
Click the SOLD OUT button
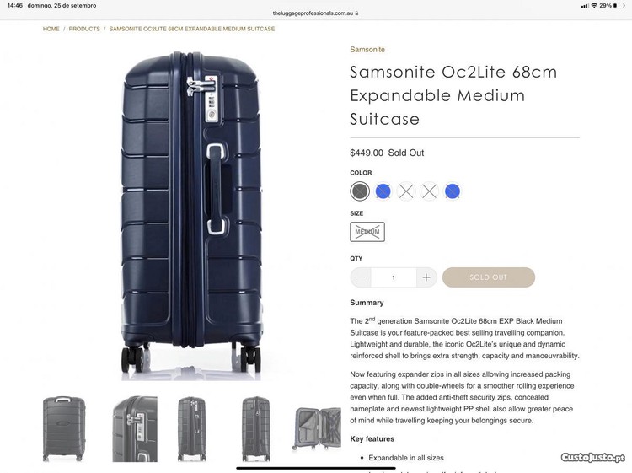[x=488, y=277]
